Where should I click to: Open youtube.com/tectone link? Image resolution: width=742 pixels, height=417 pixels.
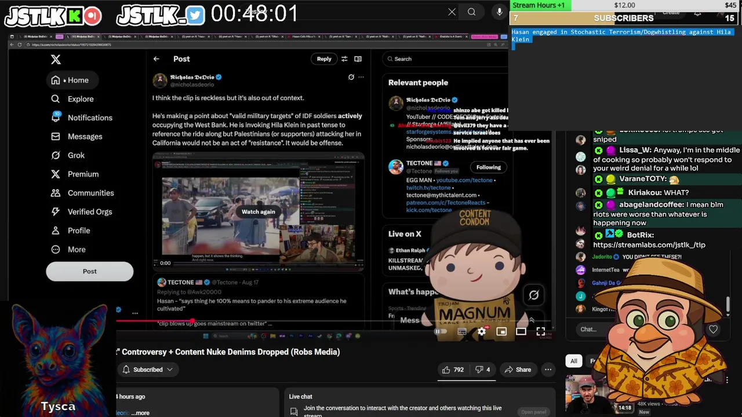464,180
